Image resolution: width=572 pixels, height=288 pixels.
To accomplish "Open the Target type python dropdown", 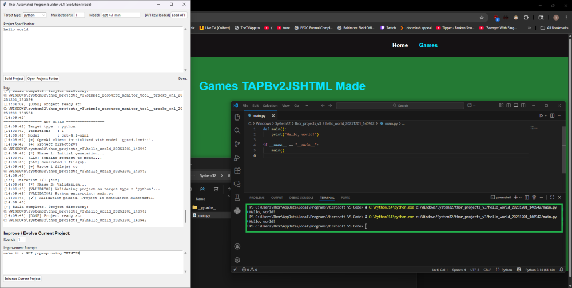I will [35, 15].
